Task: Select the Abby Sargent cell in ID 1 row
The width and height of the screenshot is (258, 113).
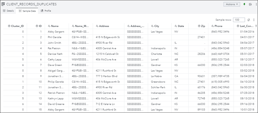Action: pyautogui.click(x=57, y=32)
